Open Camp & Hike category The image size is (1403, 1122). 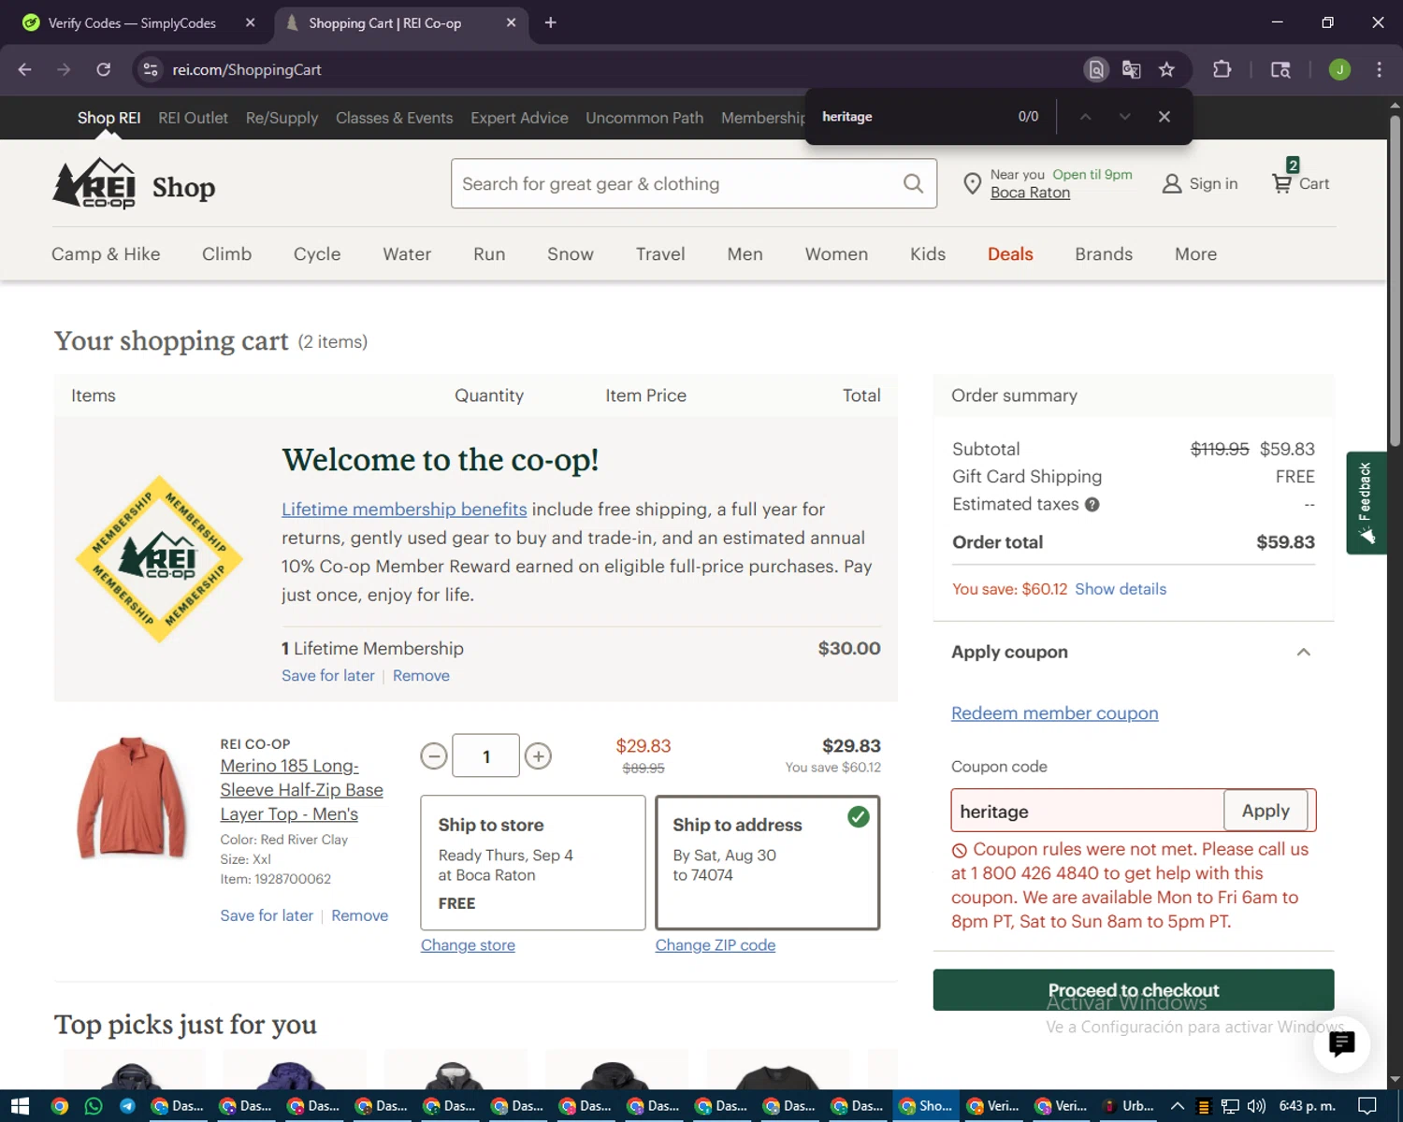click(106, 254)
